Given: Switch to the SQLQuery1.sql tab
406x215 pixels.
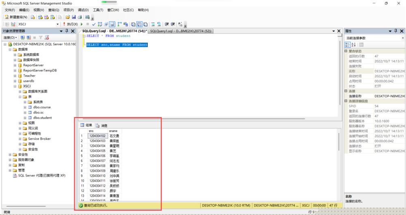Looking at the screenshot, I should pyautogui.click(x=181, y=31).
